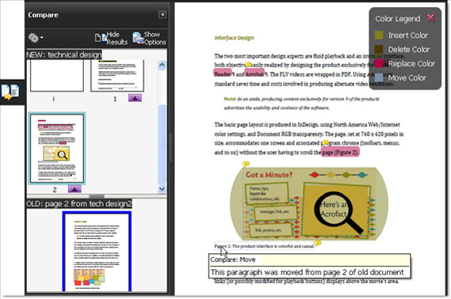
Task: Click the Replace Color swatch
Action: click(379, 63)
